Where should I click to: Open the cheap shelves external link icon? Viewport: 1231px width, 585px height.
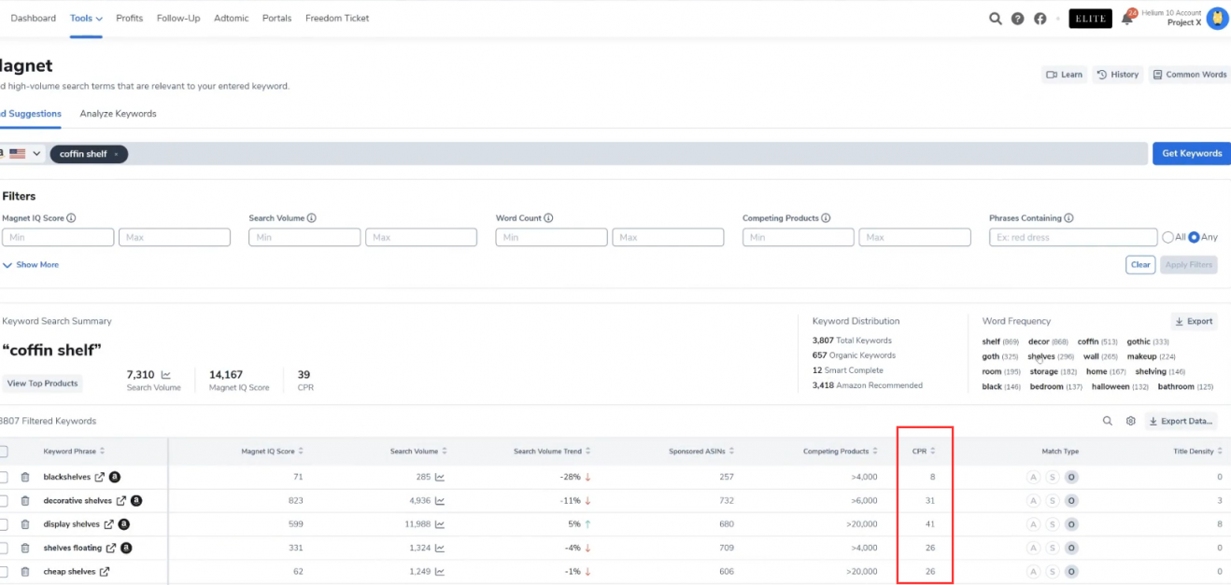point(105,572)
